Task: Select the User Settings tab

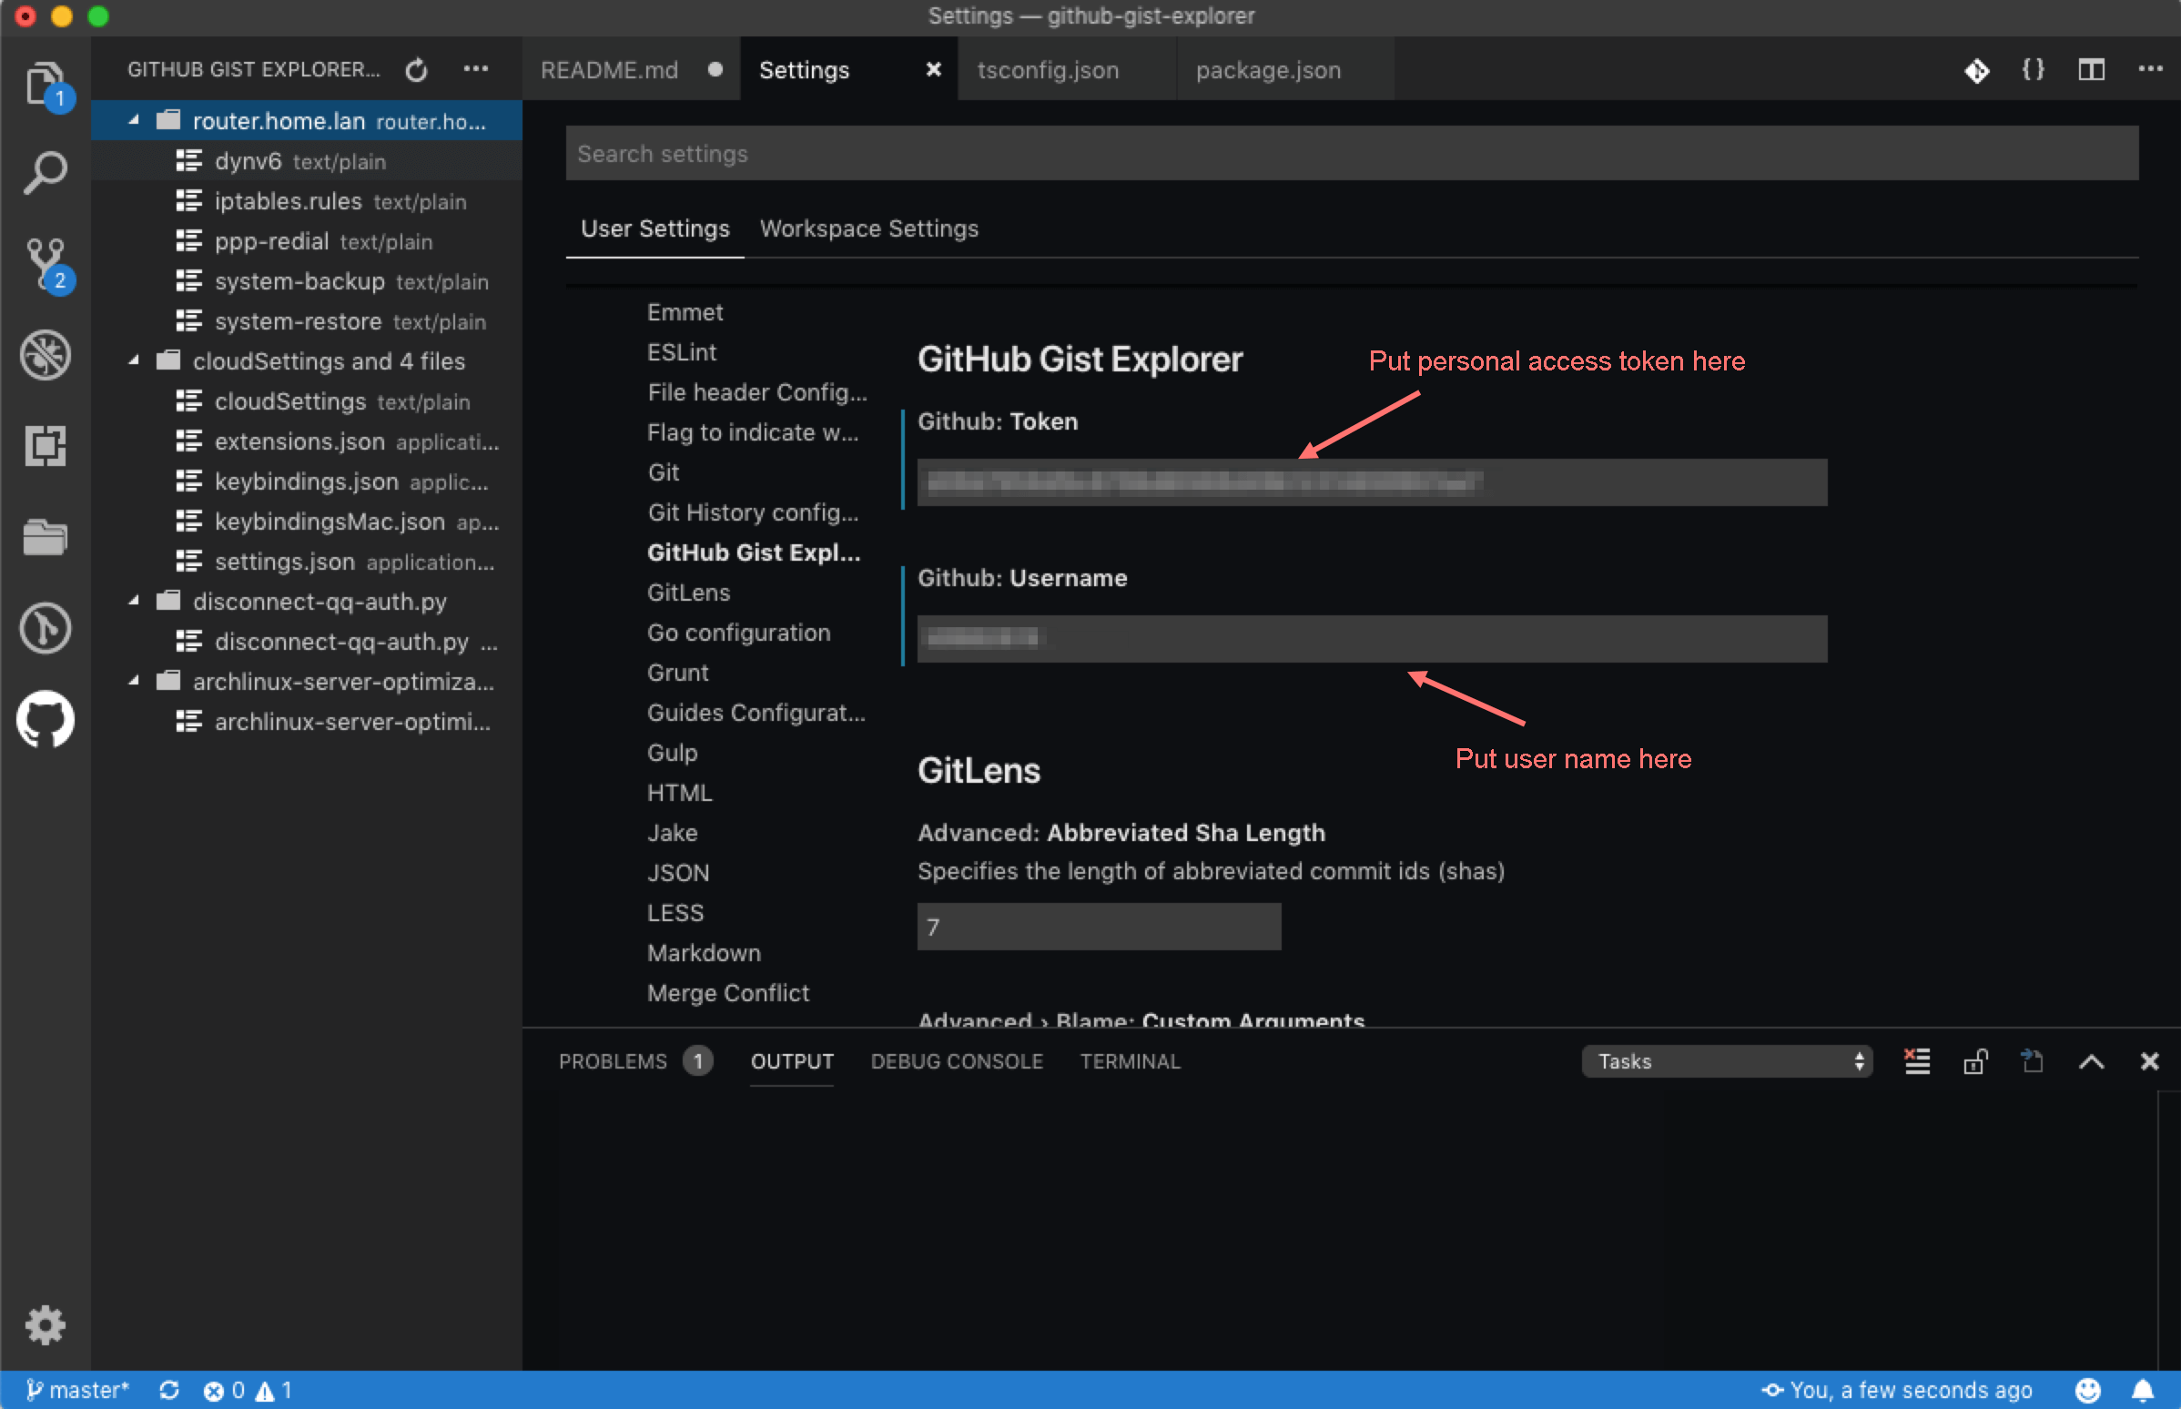Action: 652,229
